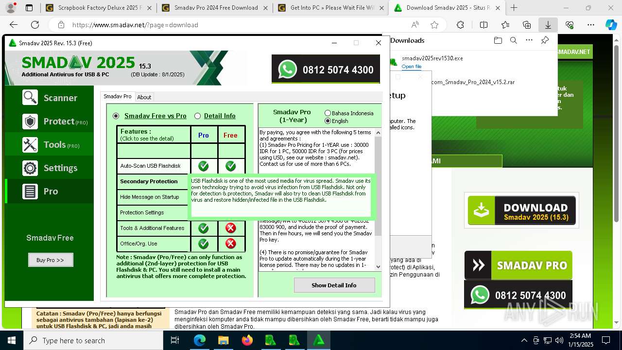The image size is (622, 350).
Task: Open browser tab actions menu icon
Action: pyautogui.click(x=29, y=8)
